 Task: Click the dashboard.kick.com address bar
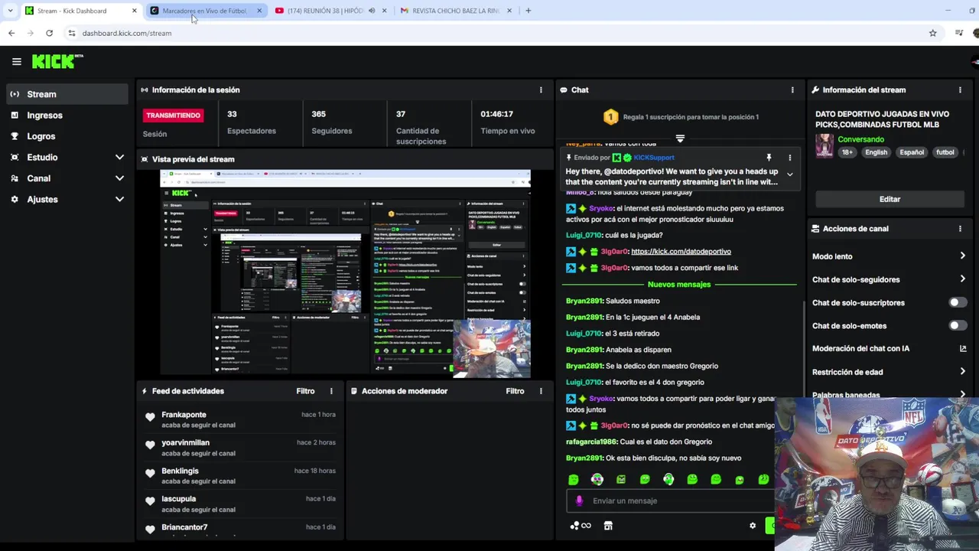(489, 33)
